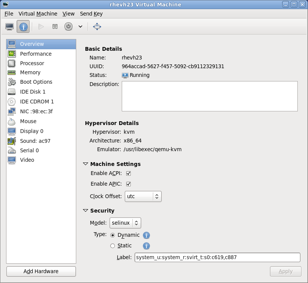
Task: Click the Apply button
Action: coord(286,271)
